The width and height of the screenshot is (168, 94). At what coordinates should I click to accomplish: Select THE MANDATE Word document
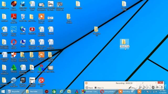[51, 44]
